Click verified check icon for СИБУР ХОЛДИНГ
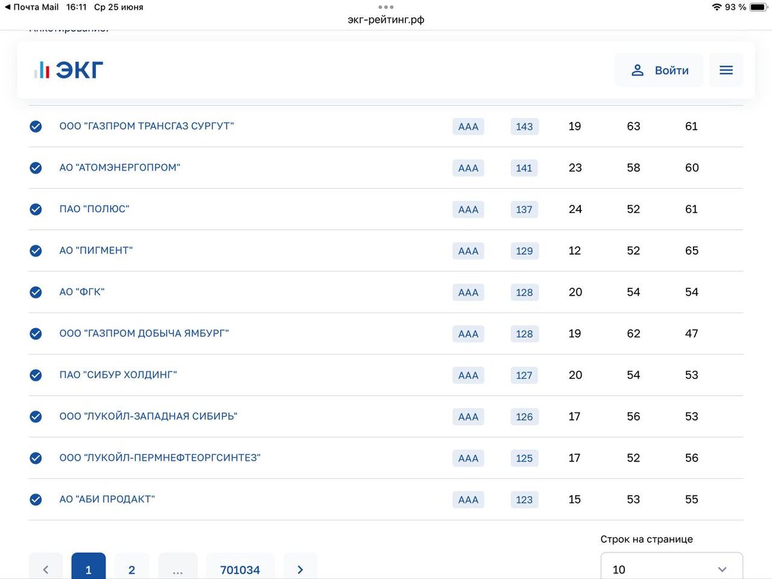 pos(36,375)
